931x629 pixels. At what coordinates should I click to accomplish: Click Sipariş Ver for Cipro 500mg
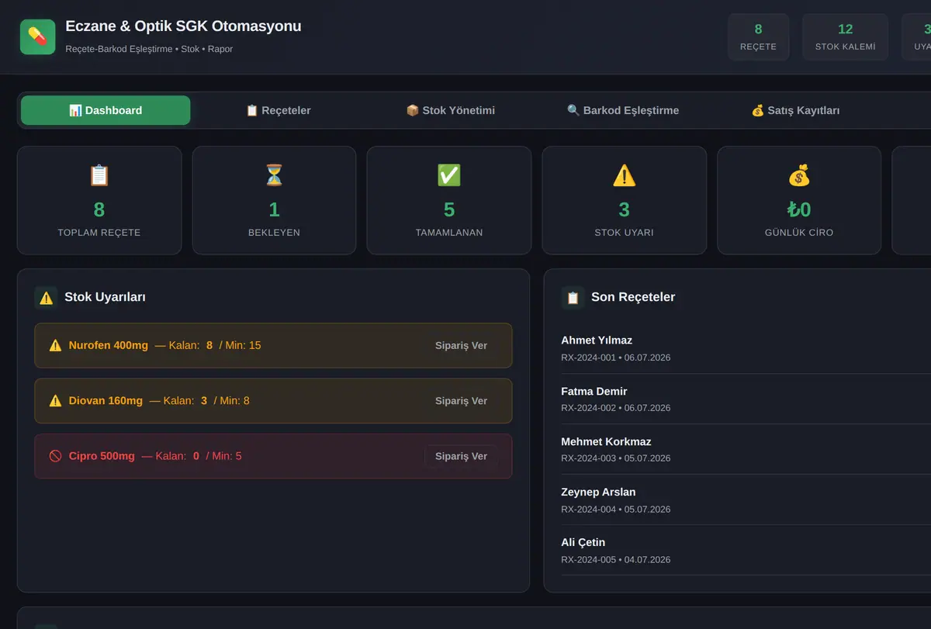(x=461, y=456)
